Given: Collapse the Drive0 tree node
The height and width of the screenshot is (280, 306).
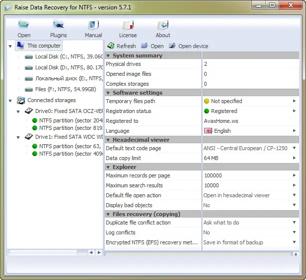Looking at the screenshot, I should [x=18, y=112].
